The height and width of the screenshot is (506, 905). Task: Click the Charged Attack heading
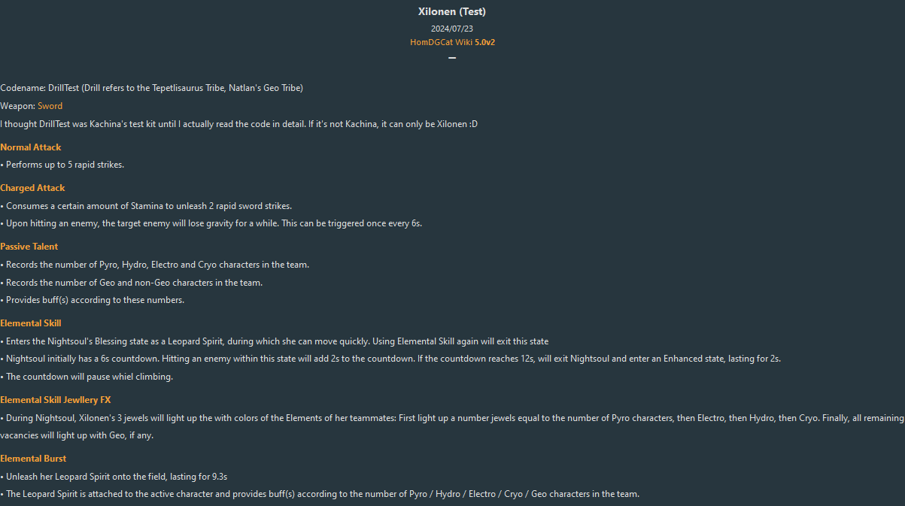pos(32,188)
